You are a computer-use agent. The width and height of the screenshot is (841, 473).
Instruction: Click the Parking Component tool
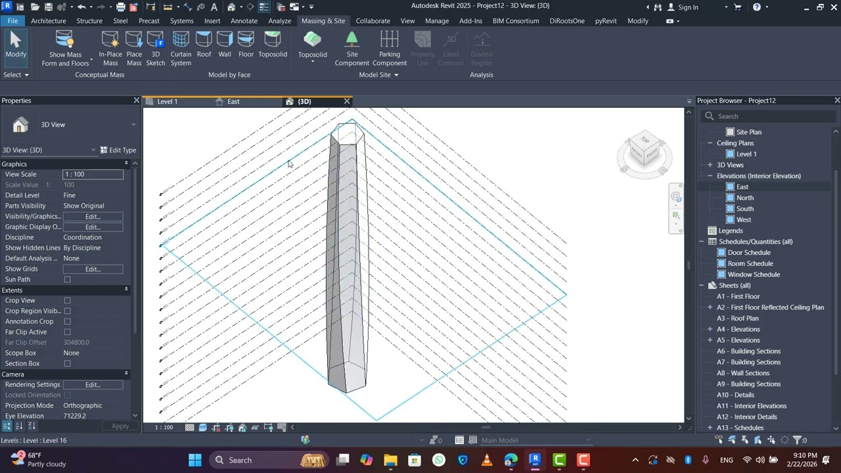point(390,49)
